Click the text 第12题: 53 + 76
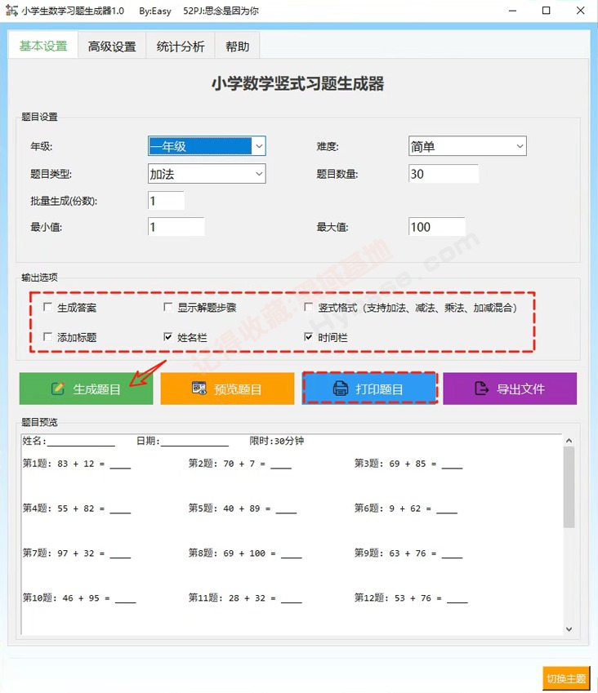The image size is (598, 693). click(x=393, y=598)
